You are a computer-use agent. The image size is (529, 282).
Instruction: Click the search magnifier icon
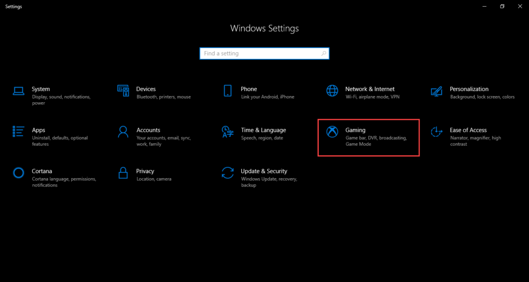click(x=323, y=53)
